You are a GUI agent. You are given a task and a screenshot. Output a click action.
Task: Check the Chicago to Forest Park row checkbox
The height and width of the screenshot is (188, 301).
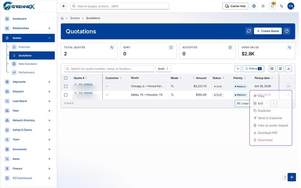tap(66, 86)
